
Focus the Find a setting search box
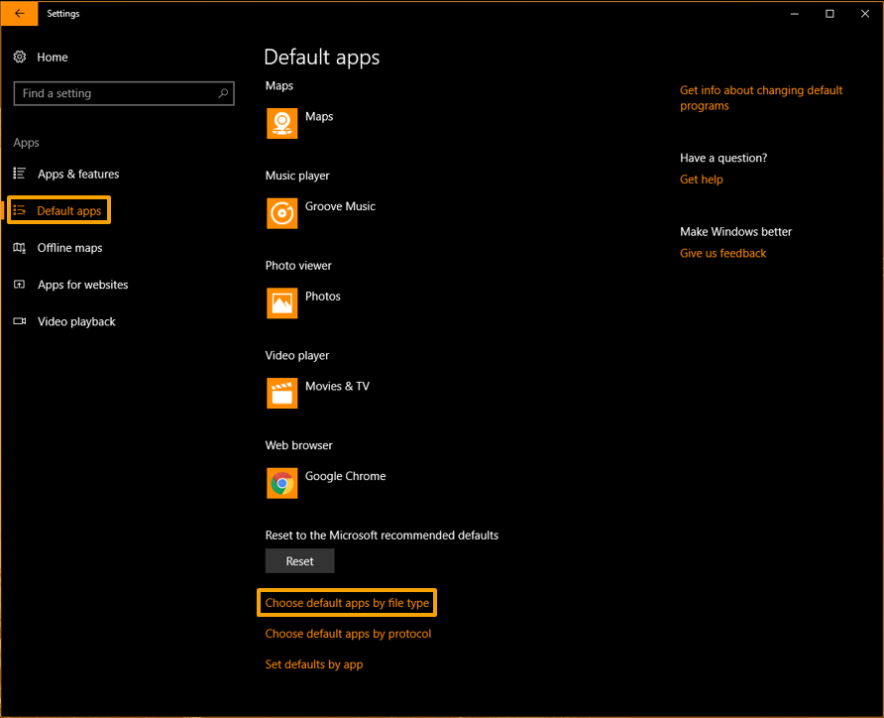click(124, 93)
